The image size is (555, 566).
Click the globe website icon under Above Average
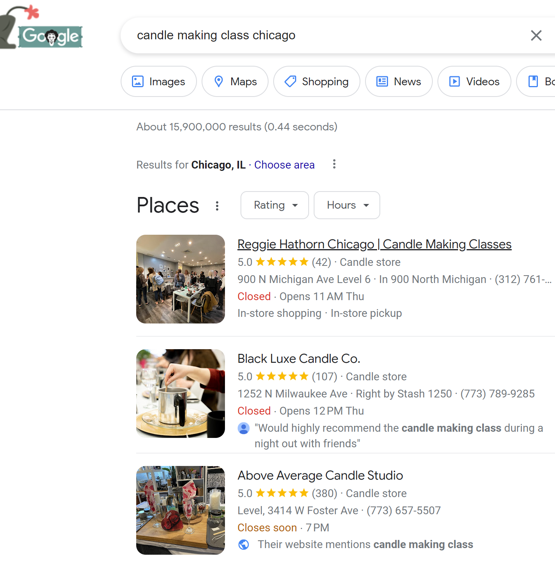point(244,545)
